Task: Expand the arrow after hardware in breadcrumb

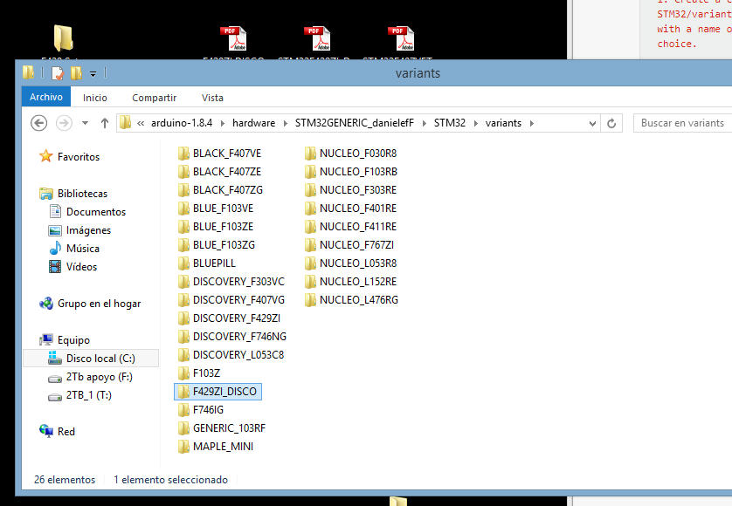Action: coord(286,124)
